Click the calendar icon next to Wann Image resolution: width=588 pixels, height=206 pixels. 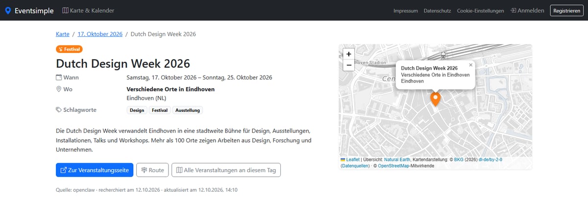[59, 77]
